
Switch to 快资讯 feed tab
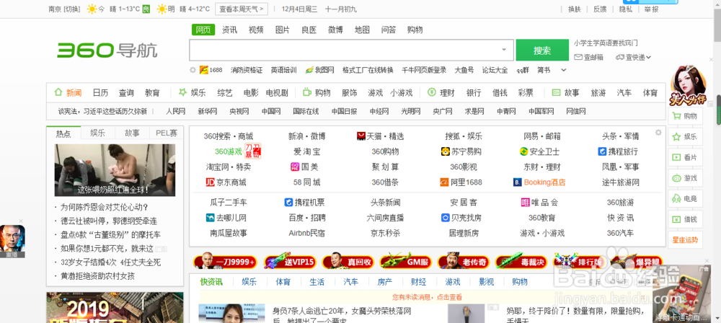[x=211, y=282]
